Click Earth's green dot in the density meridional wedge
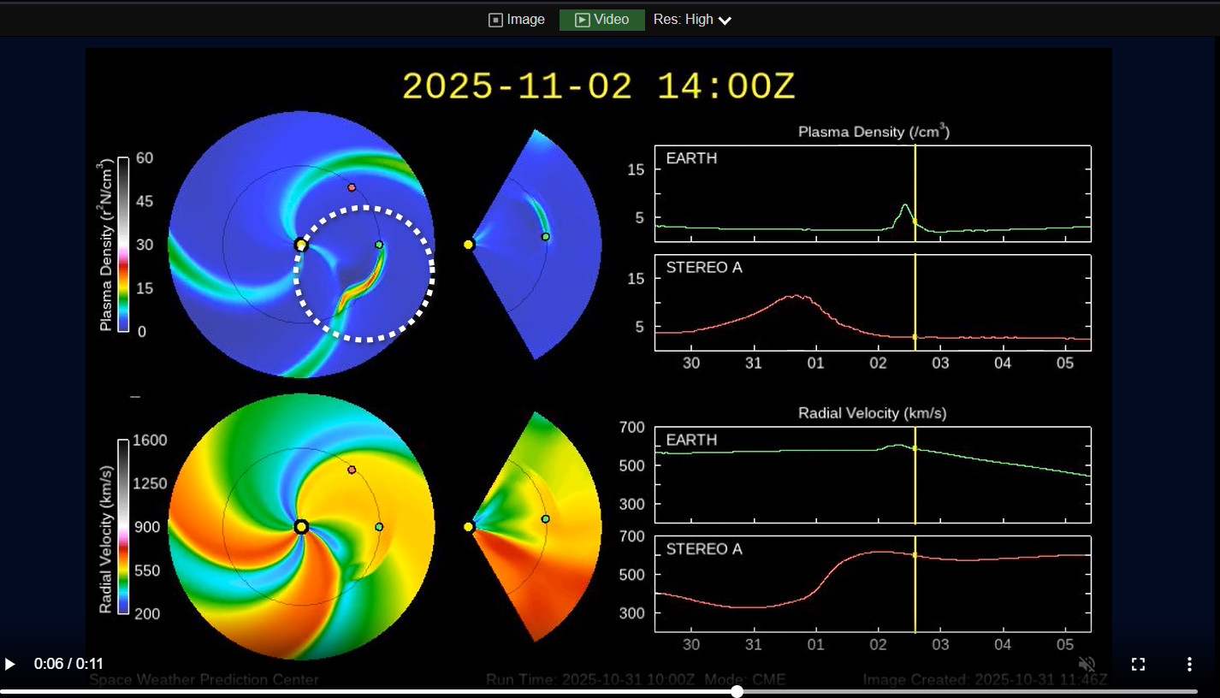Viewport: 1220px width, 698px height. (545, 237)
